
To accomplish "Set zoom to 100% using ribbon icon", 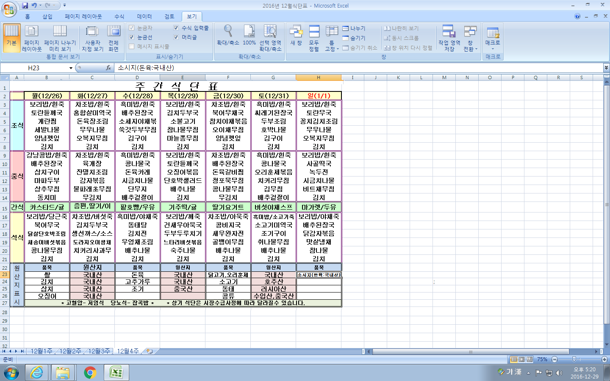I will [x=249, y=36].
